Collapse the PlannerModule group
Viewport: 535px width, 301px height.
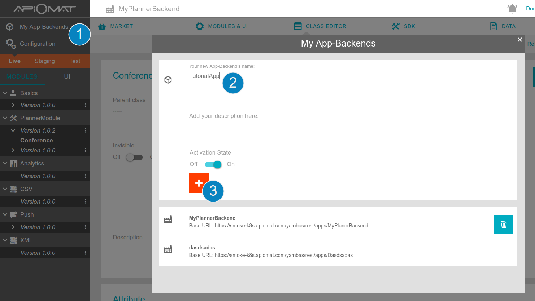coord(5,118)
